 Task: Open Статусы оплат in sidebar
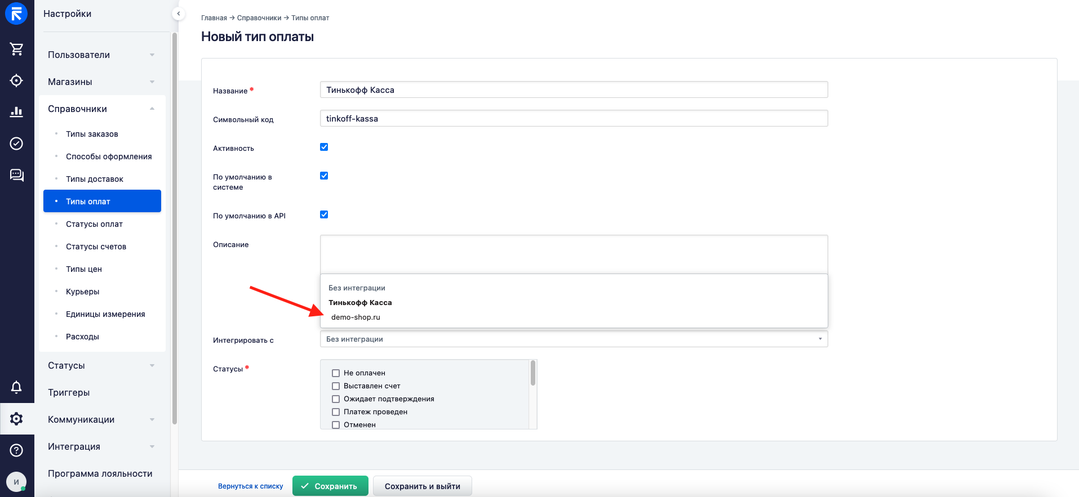point(94,224)
